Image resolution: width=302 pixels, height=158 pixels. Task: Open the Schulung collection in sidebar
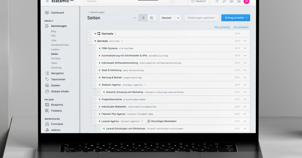[x=56, y=67]
